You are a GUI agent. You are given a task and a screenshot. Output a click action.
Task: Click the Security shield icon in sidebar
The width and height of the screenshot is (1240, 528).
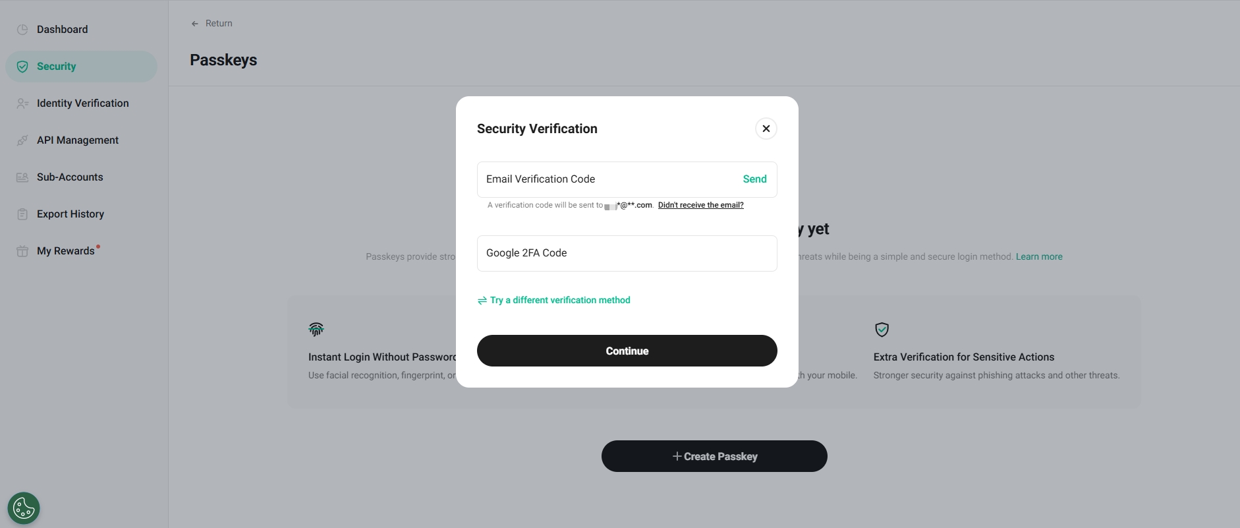tap(22, 67)
